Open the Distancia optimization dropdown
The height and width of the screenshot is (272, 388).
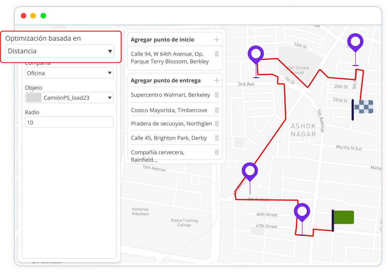coord(60,51)
